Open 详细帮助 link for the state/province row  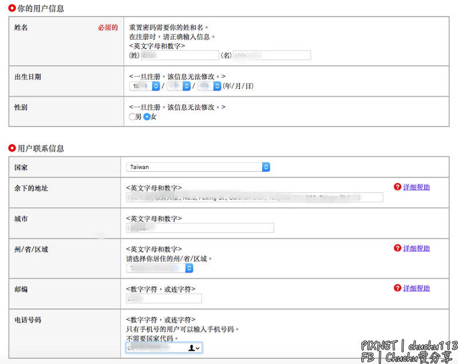(x=416, y=248)
